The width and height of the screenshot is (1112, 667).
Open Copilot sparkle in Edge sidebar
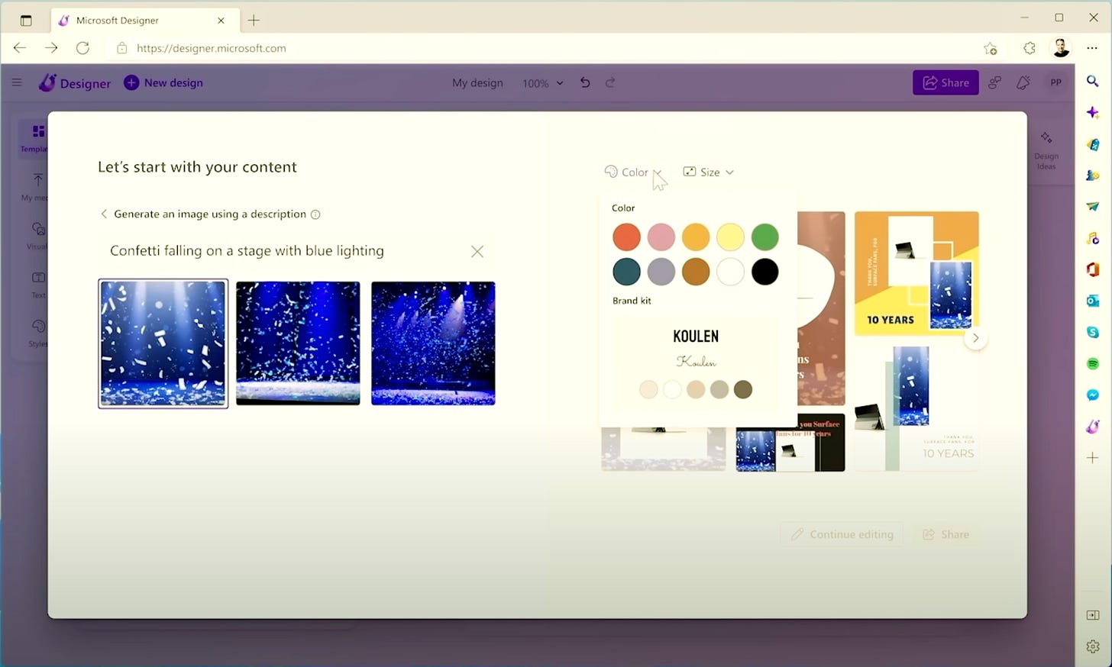pos(1093,112)
